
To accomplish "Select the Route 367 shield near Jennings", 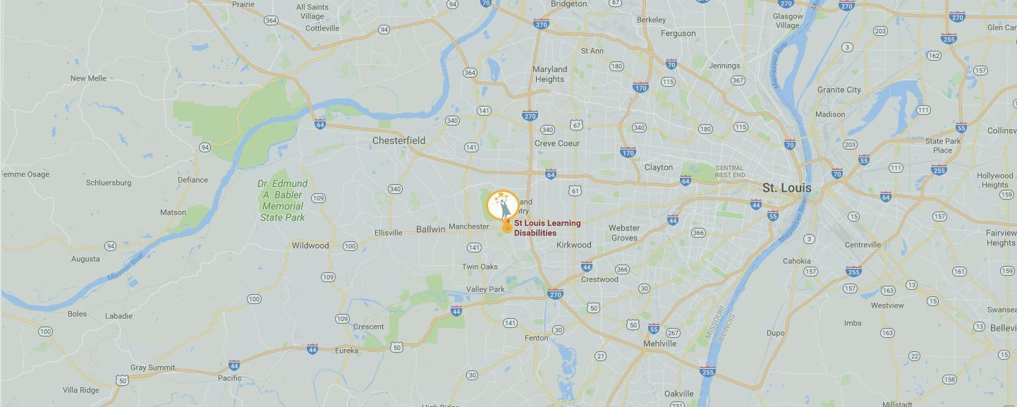I will (738, 80).
